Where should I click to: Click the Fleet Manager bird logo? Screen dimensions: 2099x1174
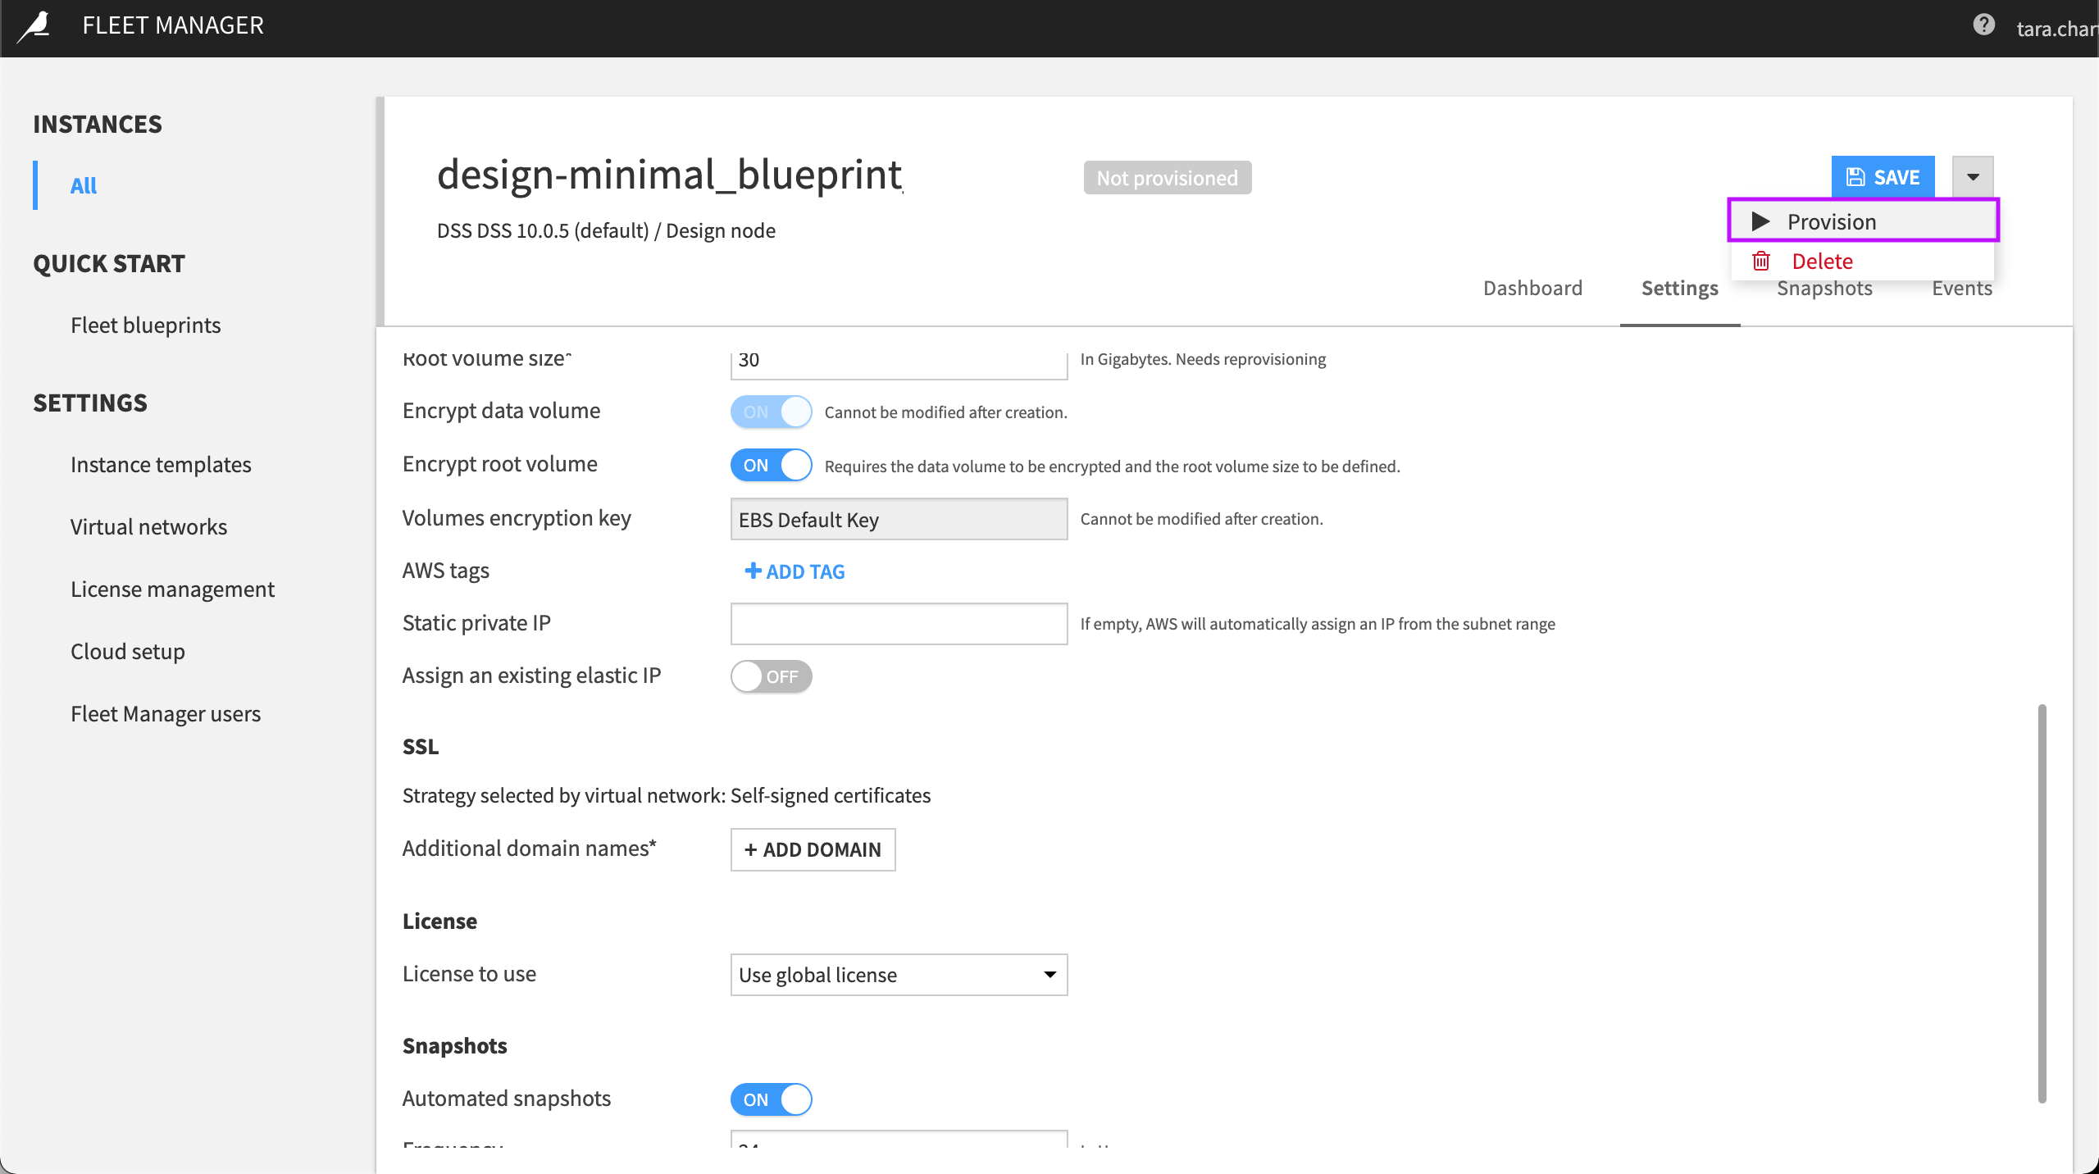35,26
